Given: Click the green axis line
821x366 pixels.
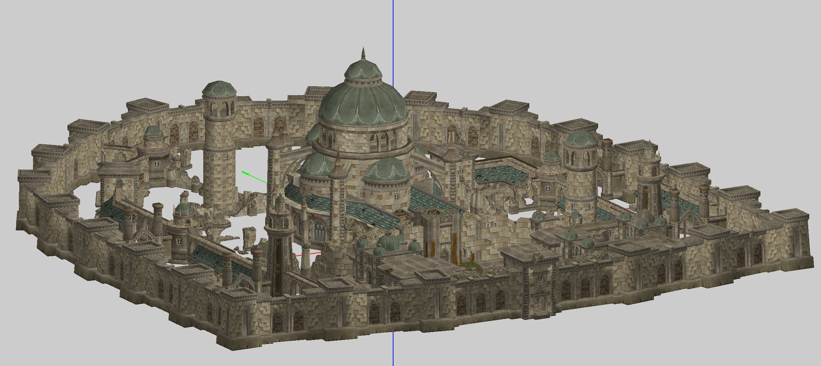Looking at the screenshot, I should click(x=255, y=177).
